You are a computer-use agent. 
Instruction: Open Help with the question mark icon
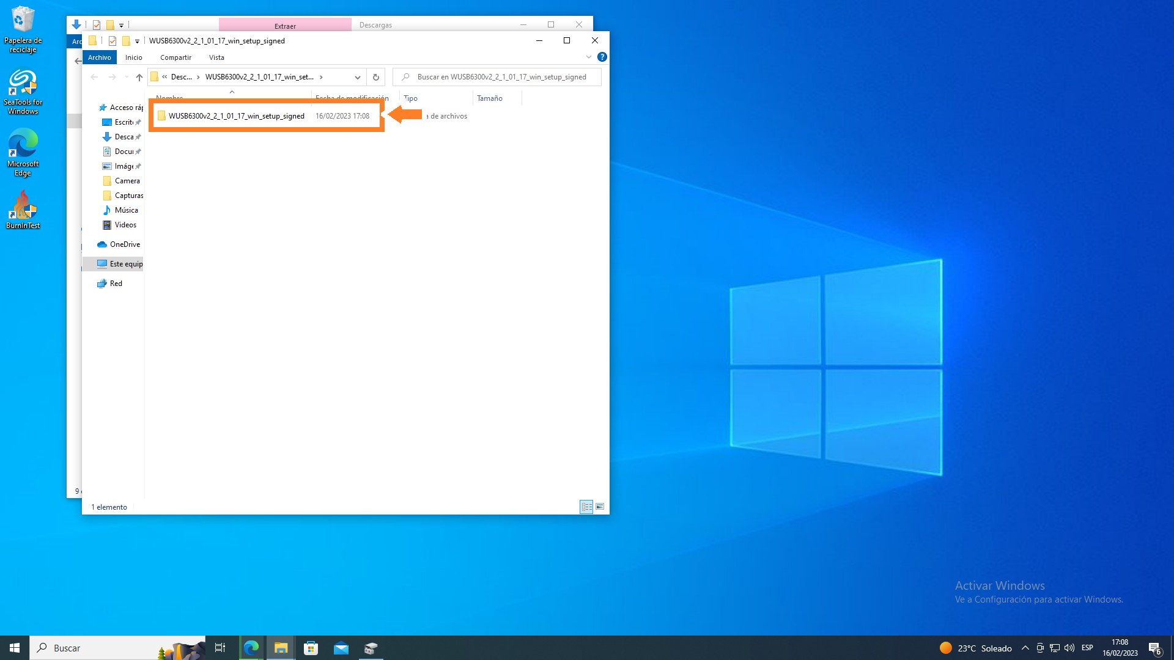602,57
